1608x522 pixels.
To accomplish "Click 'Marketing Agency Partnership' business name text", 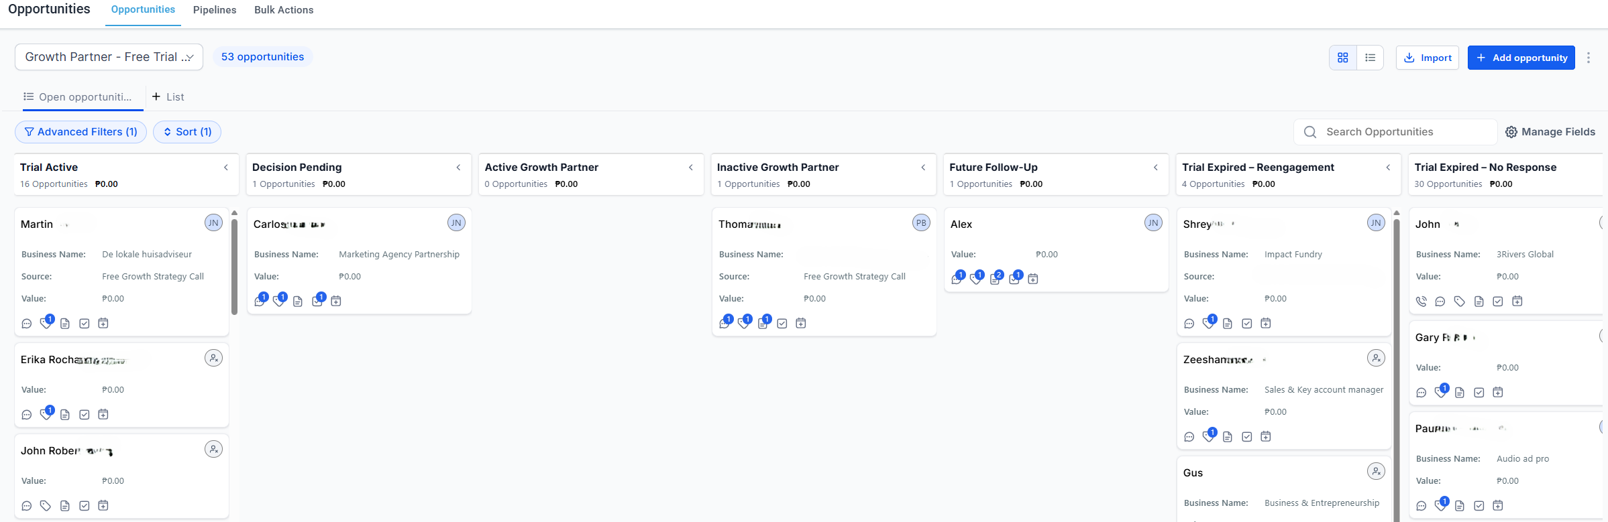I will point(399,255).
